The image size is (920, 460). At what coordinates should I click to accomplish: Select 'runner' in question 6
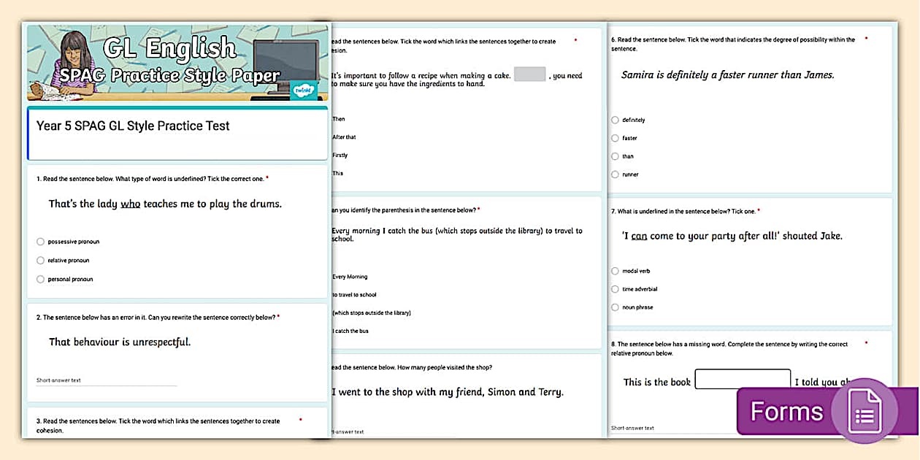click(x=615, y=174)
